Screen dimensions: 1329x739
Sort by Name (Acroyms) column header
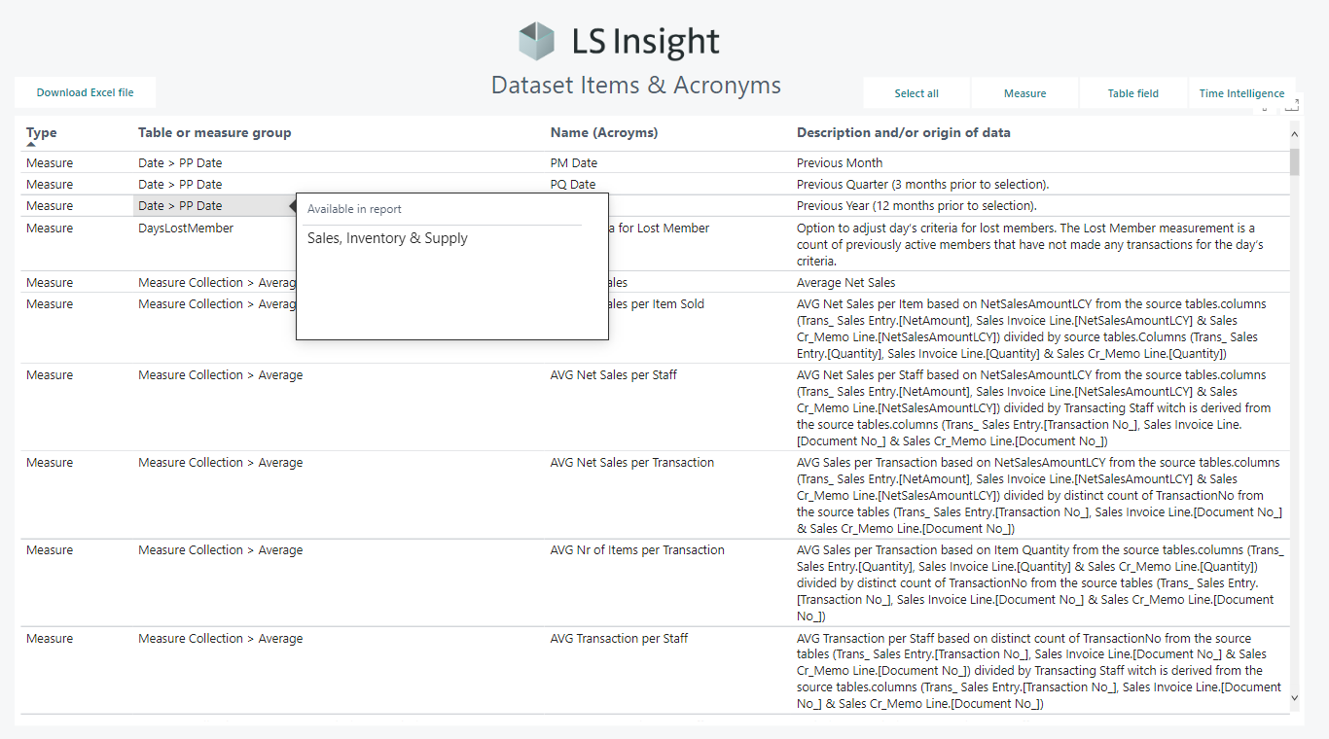coord(603,132)
